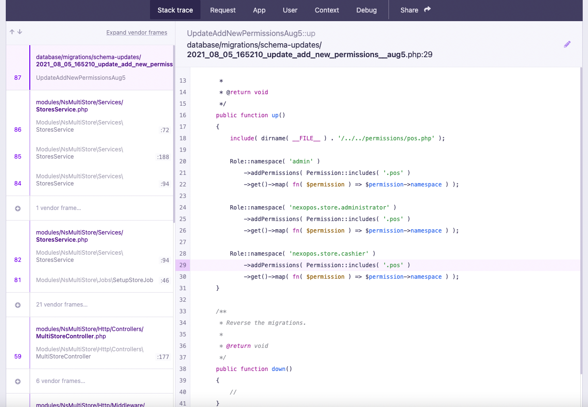Click the up arrow to go to previous frame
588x407 pixels.
[x=11, y=32]
